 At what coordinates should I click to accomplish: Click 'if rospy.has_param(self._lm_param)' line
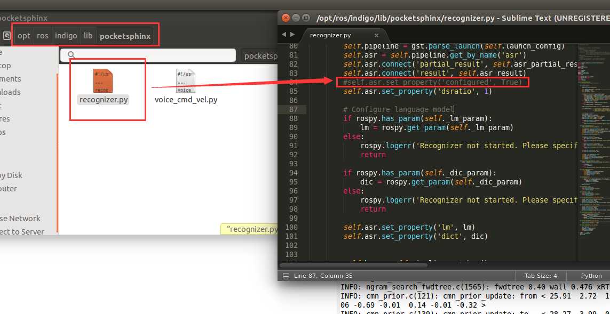pos(418,118)
